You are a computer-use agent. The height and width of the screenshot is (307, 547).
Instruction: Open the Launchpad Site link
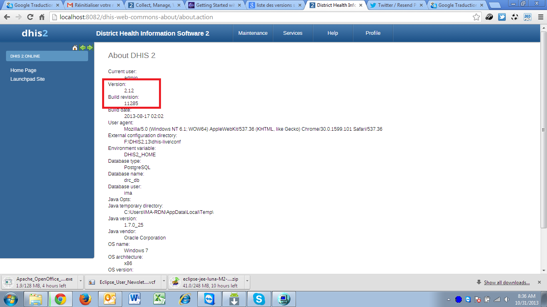(28, 79)
